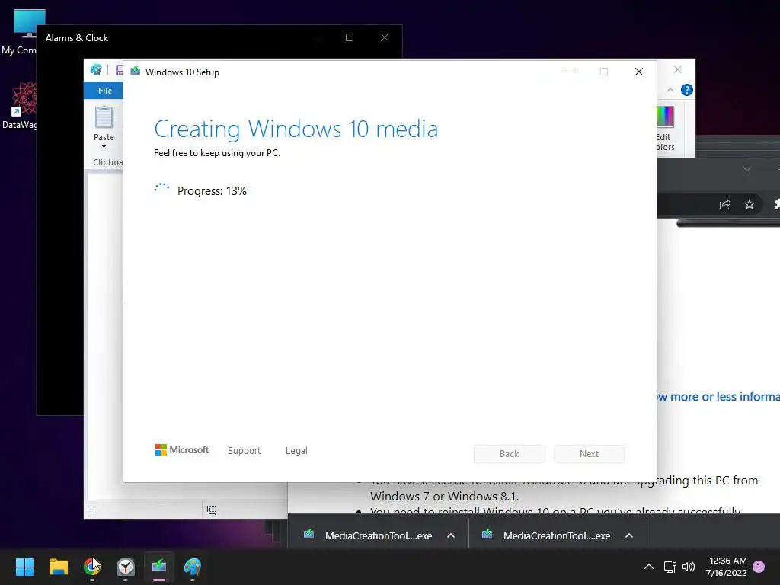
Task: Expand options for first MediaCreationTool download
Action: point(451,535)
